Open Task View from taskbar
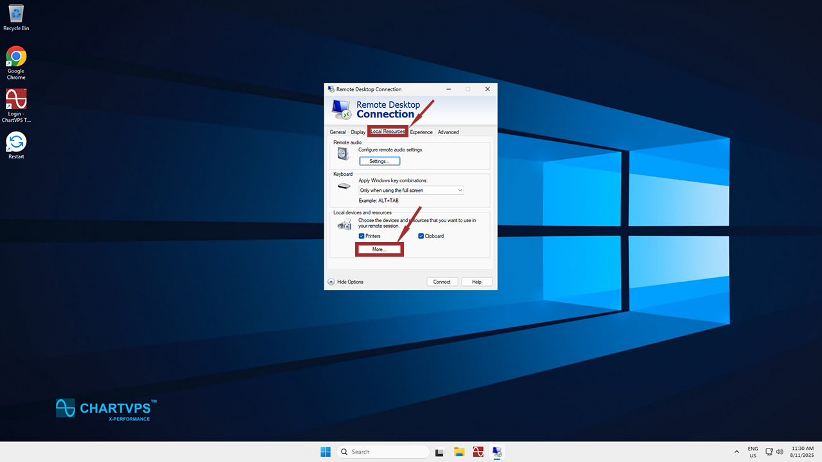 (x=440, y=452)
